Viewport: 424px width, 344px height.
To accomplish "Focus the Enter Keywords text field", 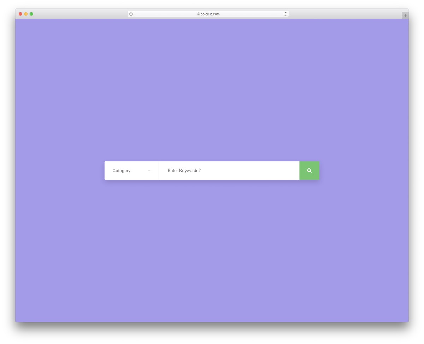I will [x=229, y=170].
